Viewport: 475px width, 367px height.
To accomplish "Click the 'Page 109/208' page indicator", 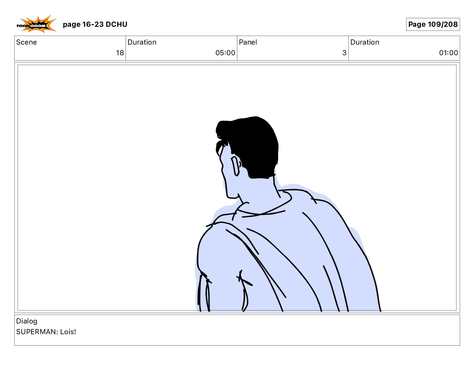I will 433,24.
